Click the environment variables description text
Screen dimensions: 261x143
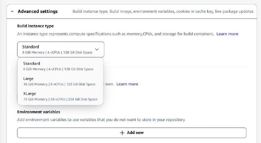[x=101, y=120]
